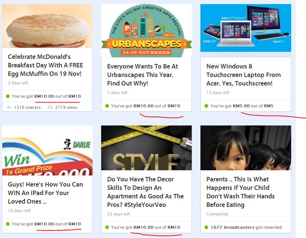Open the "Everyone Wants To Be At Urbanscapes" headline
Viewport: 306px width, 238px height.
point(143,75)
